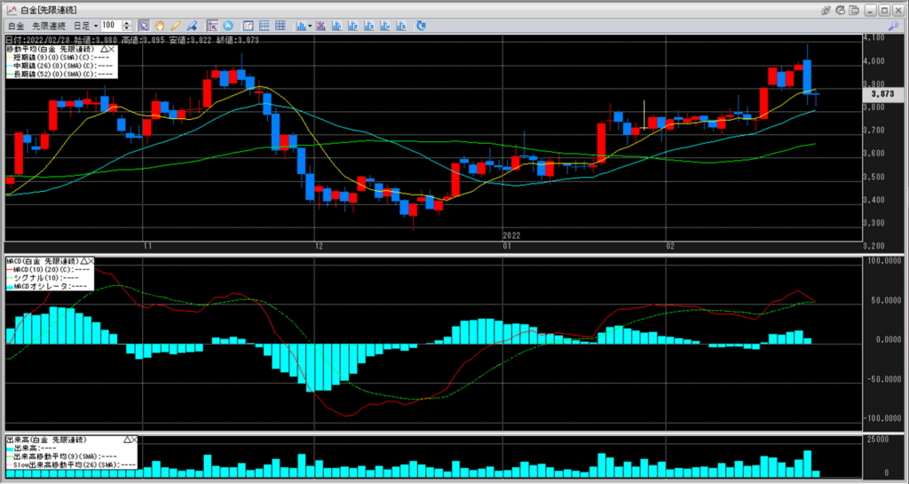Click the refresh icon in title bar
The image size is (909, 484).
pyautogui.click(x=842, y=9)
